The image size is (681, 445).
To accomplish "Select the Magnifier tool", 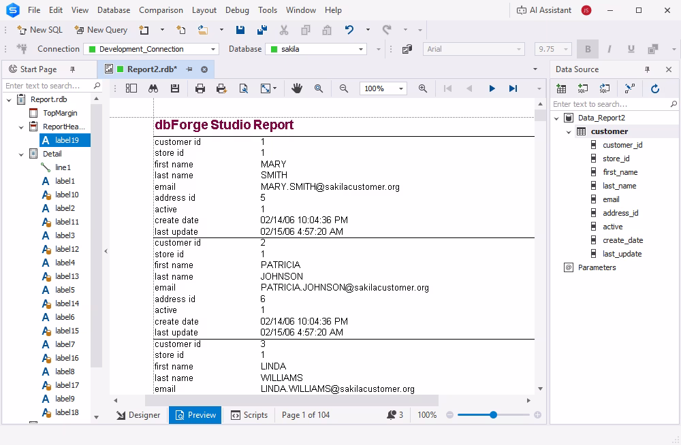I will [x=318, y=88].
